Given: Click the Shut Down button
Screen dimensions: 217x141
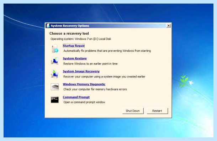Looking at the screenshot, I should pyautogui.click(x=133, y=111).
